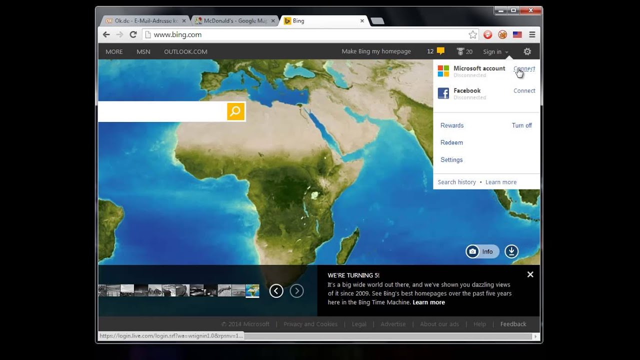
Task: Show previous homepage image with left arrow
Action: coord(276,291)
